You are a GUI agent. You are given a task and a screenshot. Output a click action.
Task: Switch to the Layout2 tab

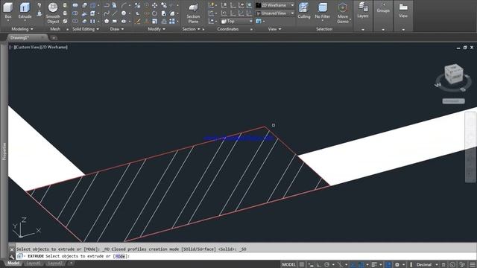55,263
